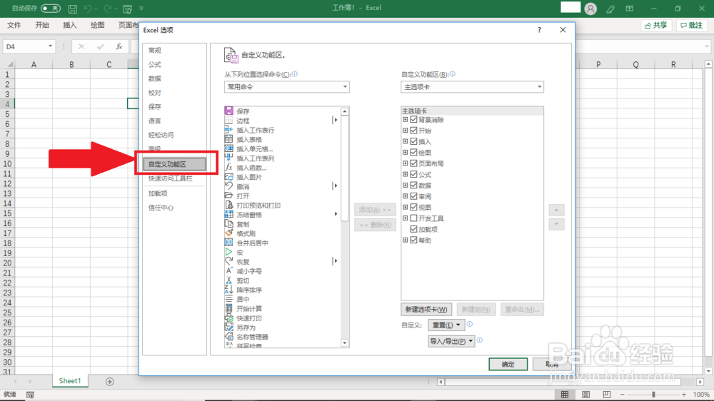Click the 确定 button

coord(508,364)
